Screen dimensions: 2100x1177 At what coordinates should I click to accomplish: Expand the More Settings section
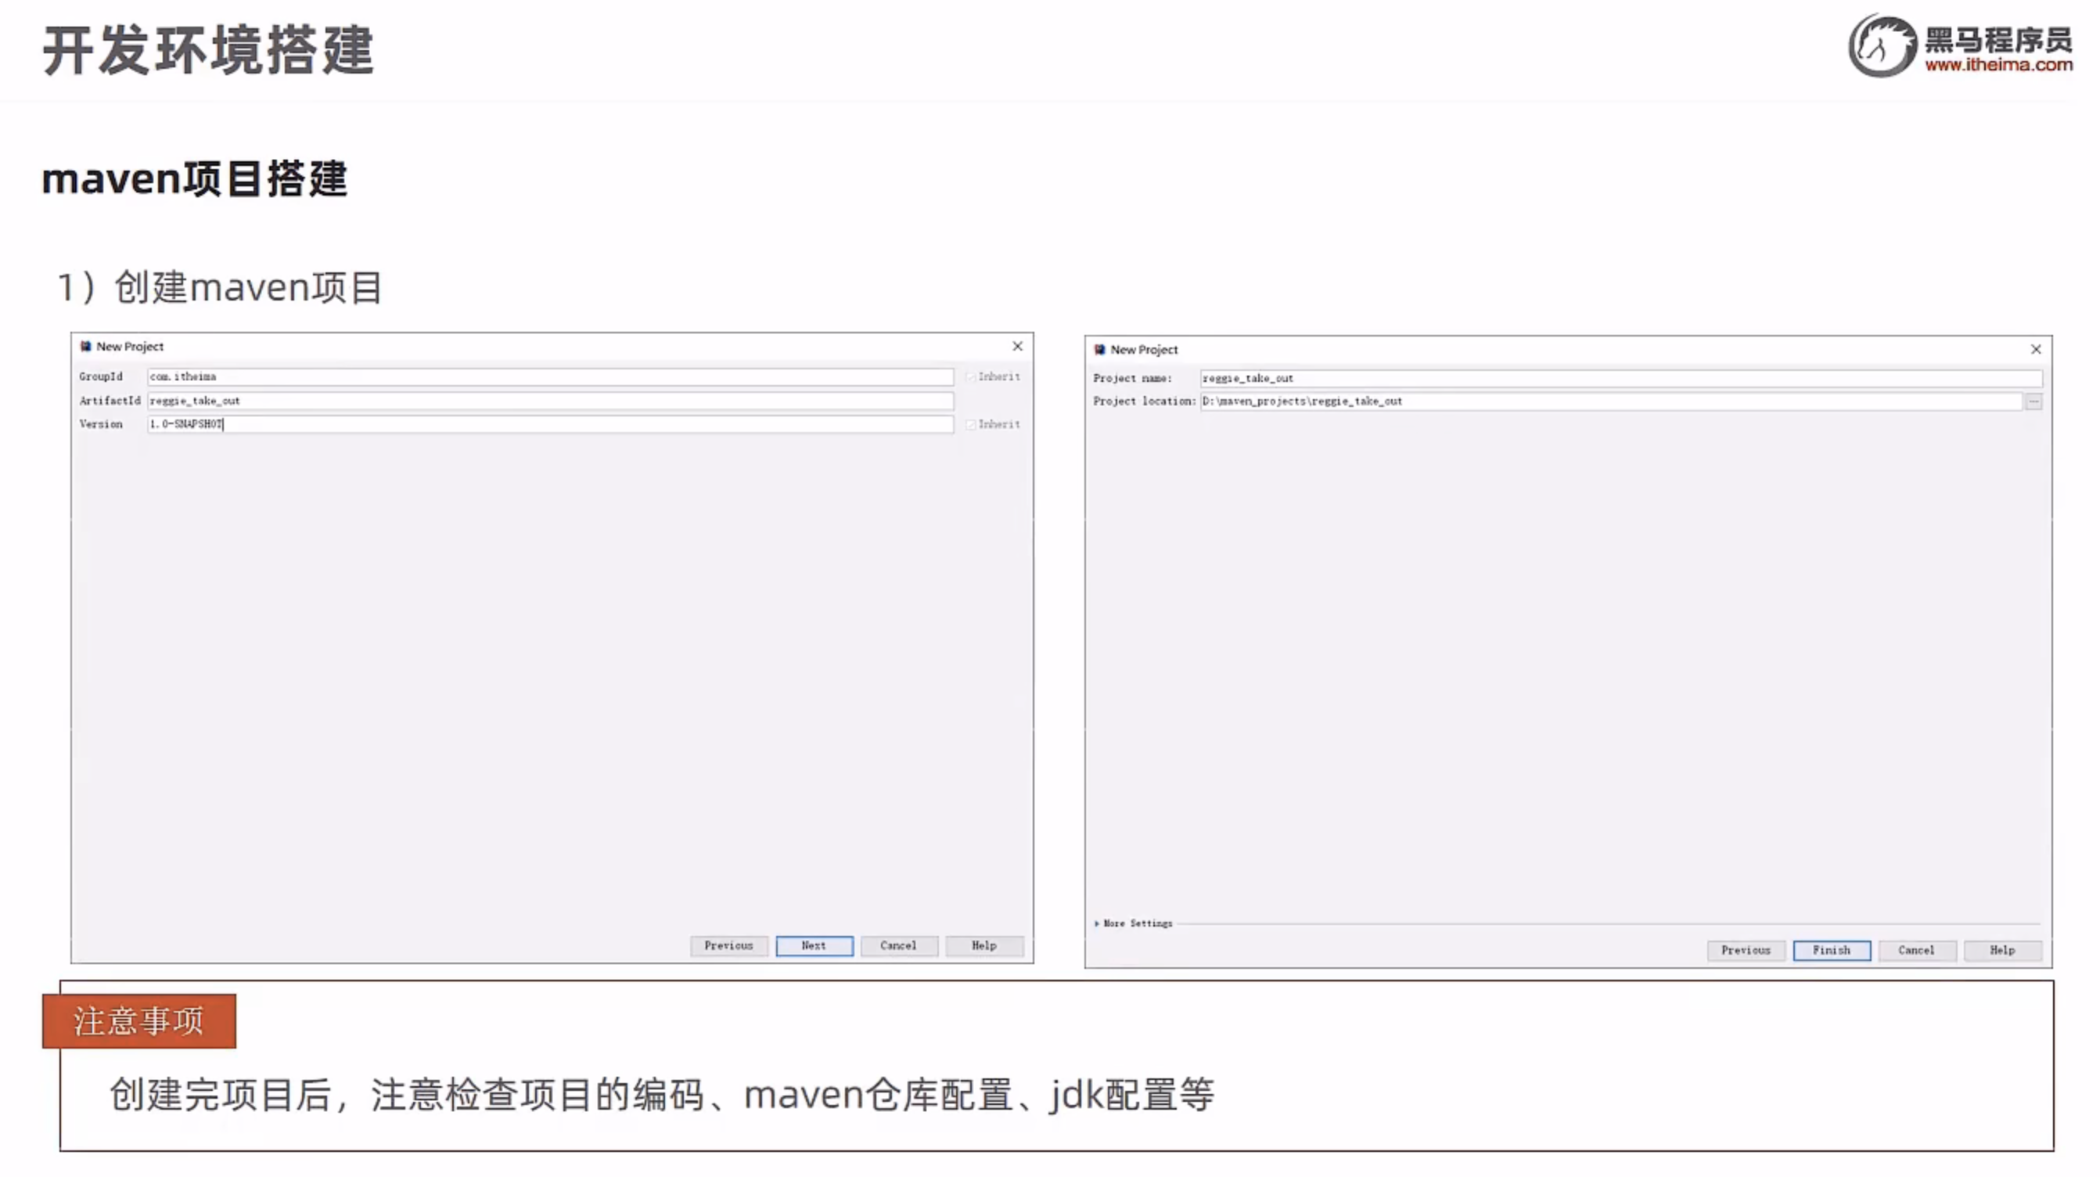1096,923
